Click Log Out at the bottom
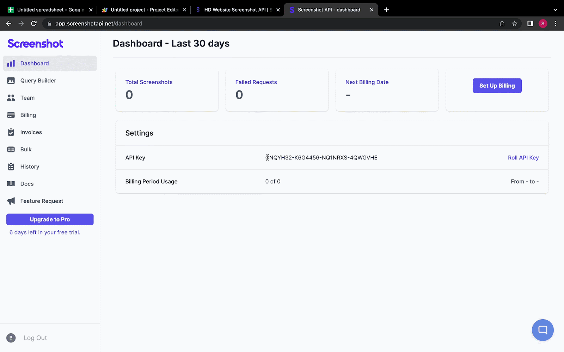 tap(35, 338)
